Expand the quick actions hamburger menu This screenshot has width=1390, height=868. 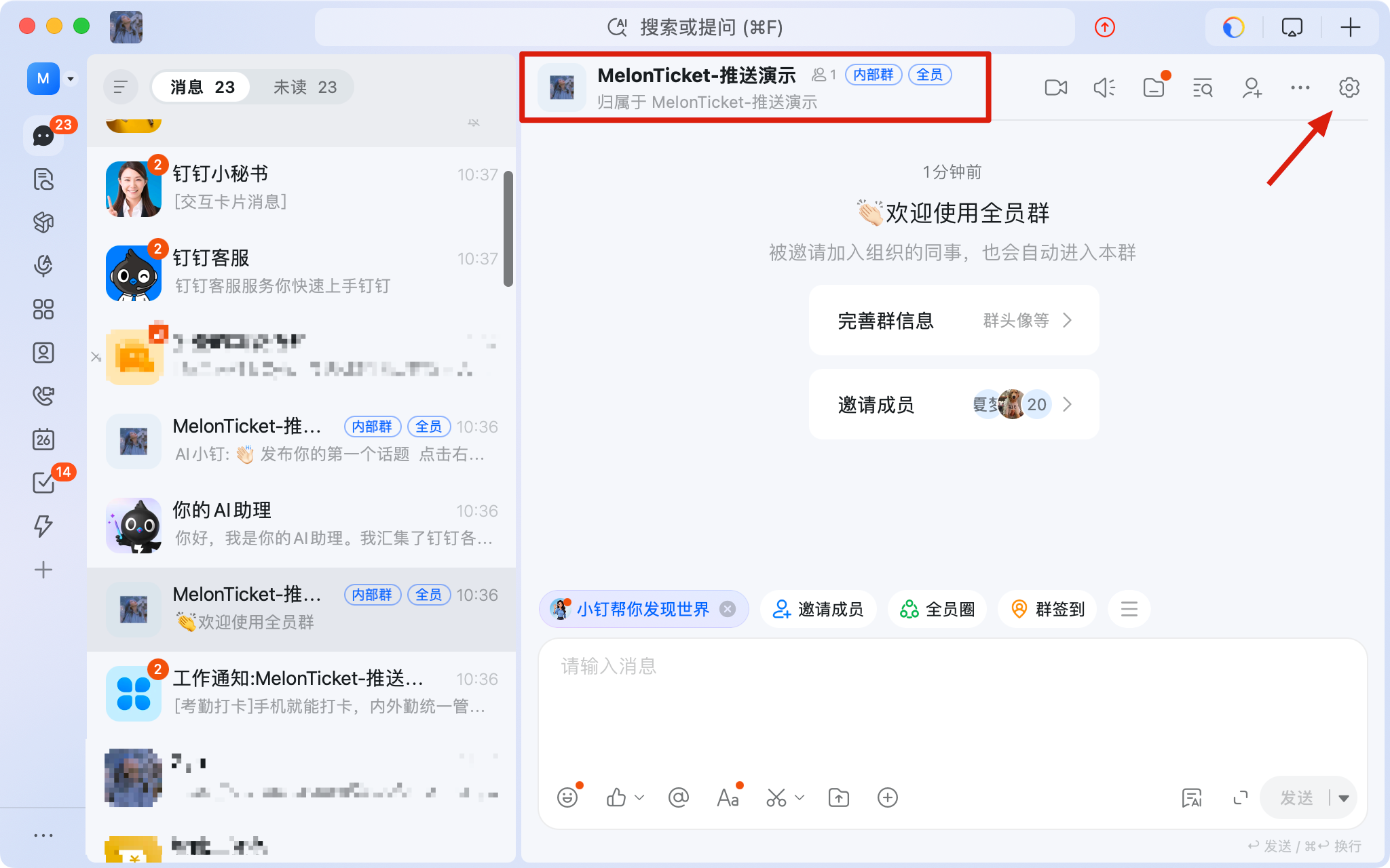click(x=1129, y=609)
